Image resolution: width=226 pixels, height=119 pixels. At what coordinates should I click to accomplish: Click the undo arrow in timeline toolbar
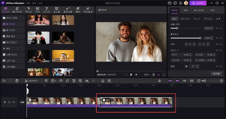[4, 81]
